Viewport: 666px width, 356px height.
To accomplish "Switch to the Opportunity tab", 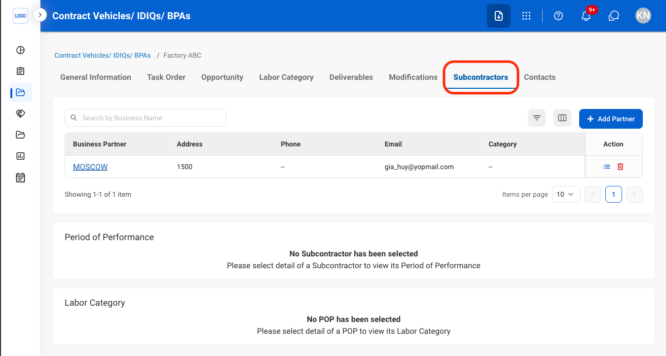I will [222, 77].
